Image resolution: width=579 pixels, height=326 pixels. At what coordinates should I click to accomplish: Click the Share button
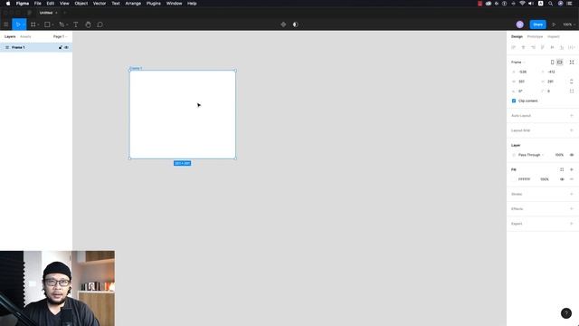coord(537,24)
